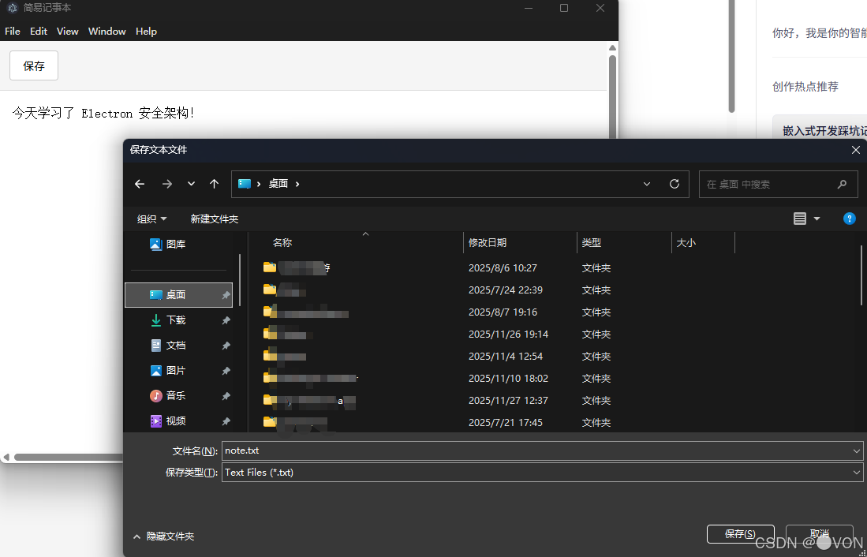This screenshot has height=557, width=867.
Task: Click the 文件名 field containing note.txt
Action: [x=536, y=450]
